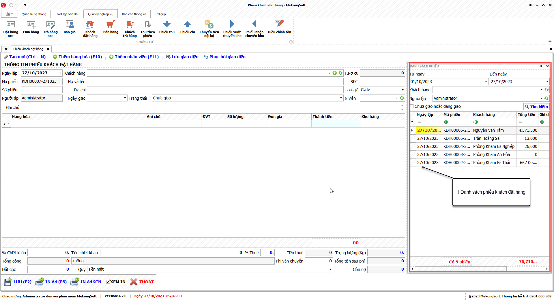The height and width of the screenshot is (300, 554).
Task: Open the Báo giá ribbon icon
Action: tap(70, 28)
